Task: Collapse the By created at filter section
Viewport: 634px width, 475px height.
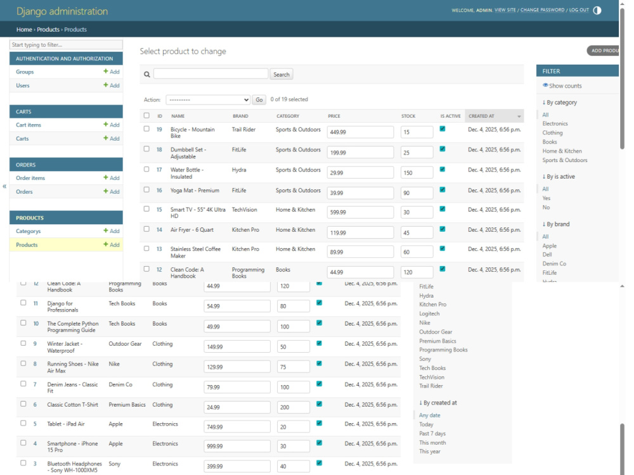Action: point(438,403)
